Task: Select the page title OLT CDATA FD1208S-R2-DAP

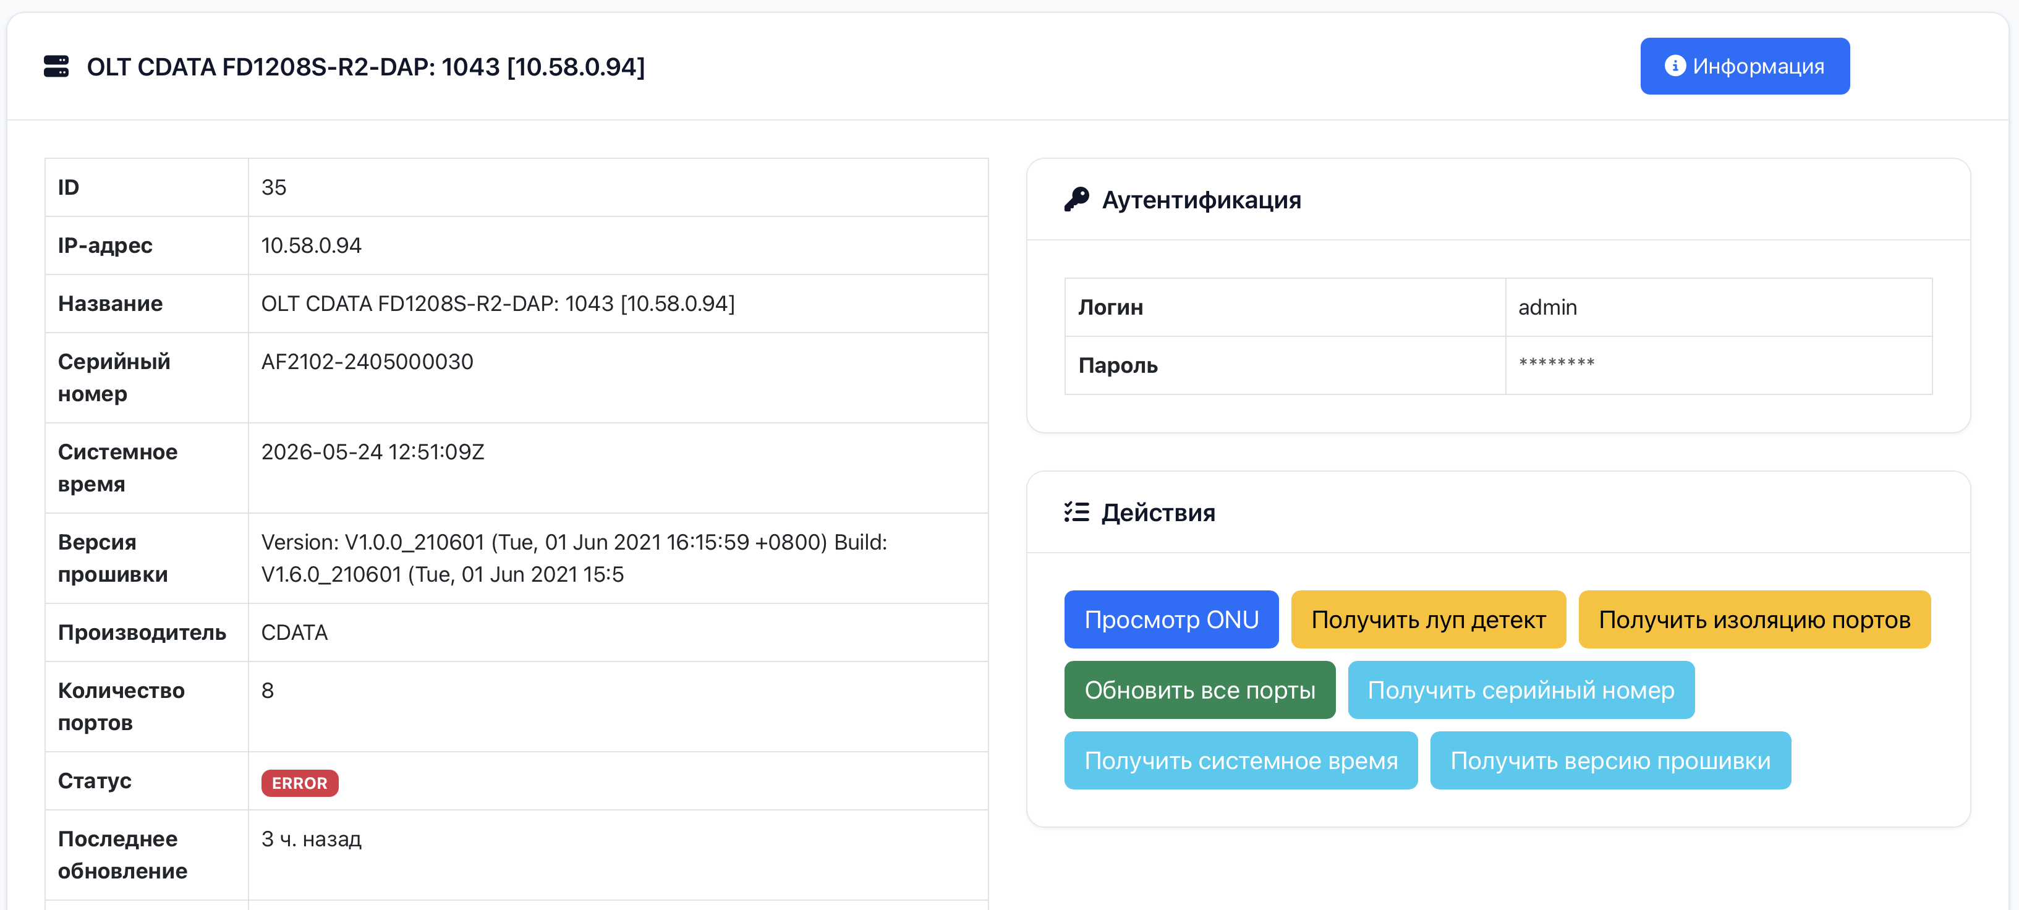Action: (366, 67)
